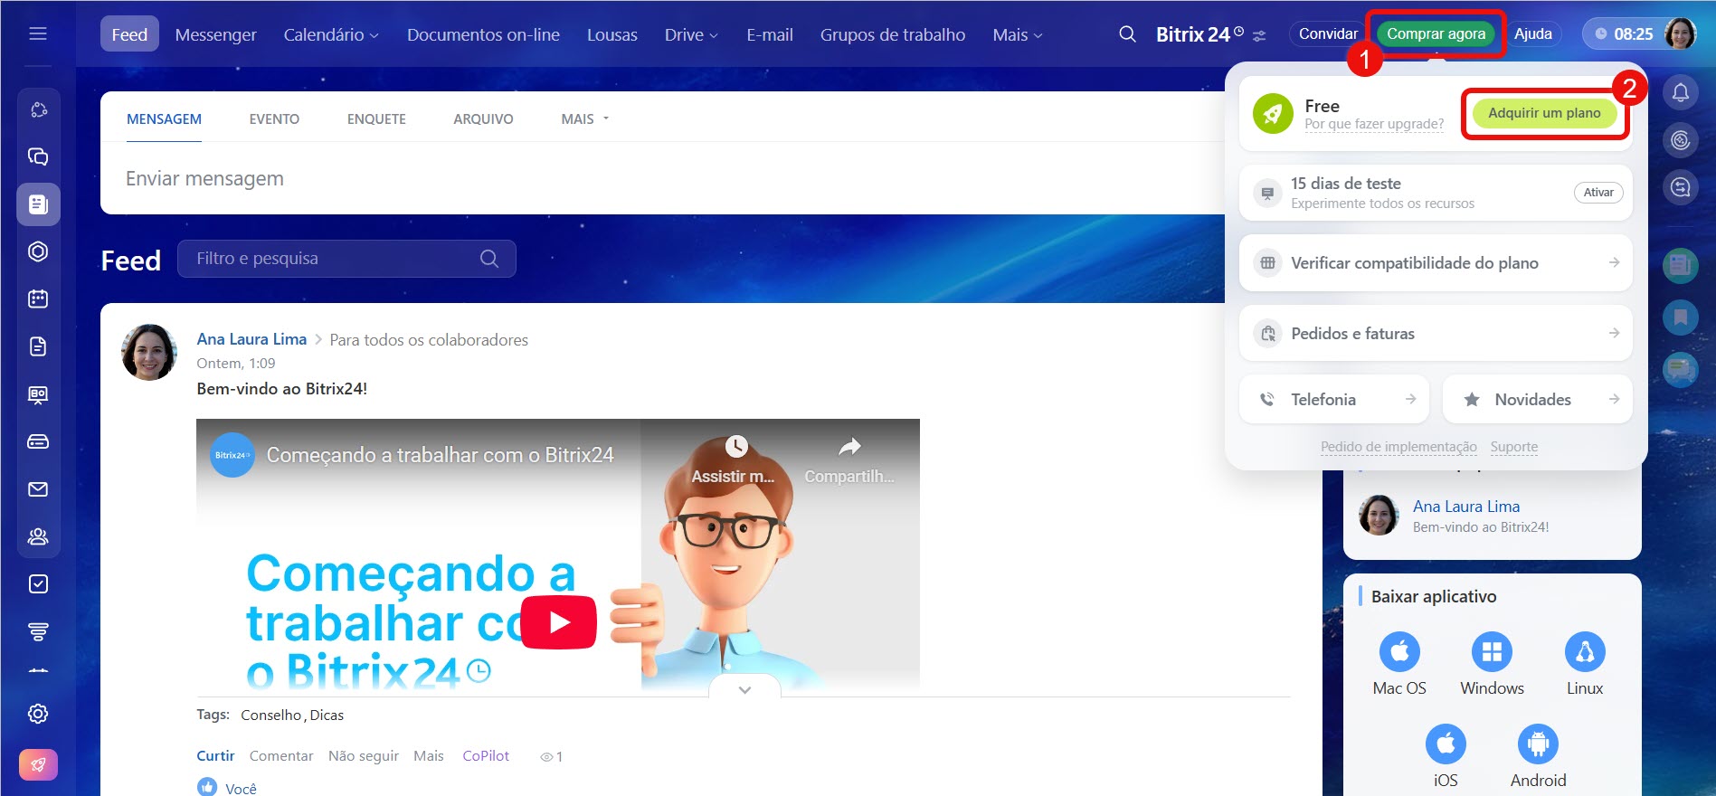Viewport: 1716px width, 796px height.
Task: Toggle Curtir on the welcome post
Action: (x=215, y=755)
